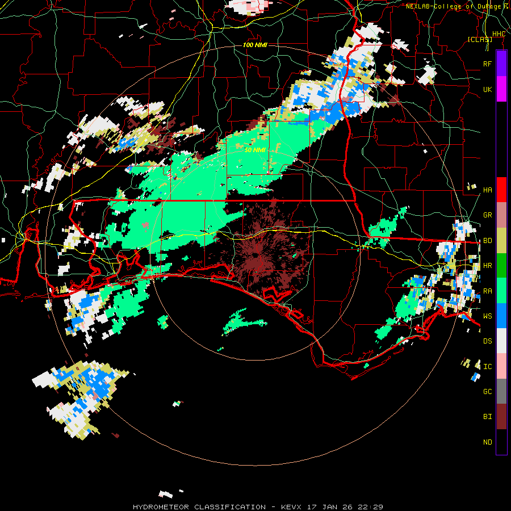The width and height of the screenshot is (511, 511).
Task: Click the 'DS' legend label
Action: [488, 341]
